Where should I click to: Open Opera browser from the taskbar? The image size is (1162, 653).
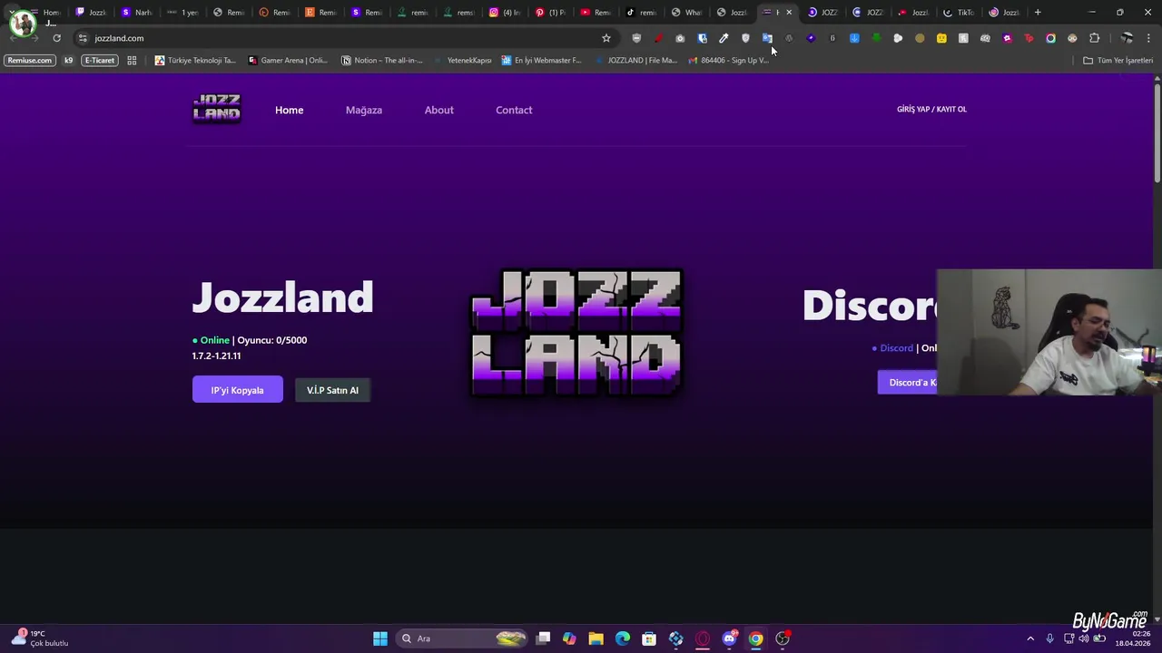click(x=703, y=638)
